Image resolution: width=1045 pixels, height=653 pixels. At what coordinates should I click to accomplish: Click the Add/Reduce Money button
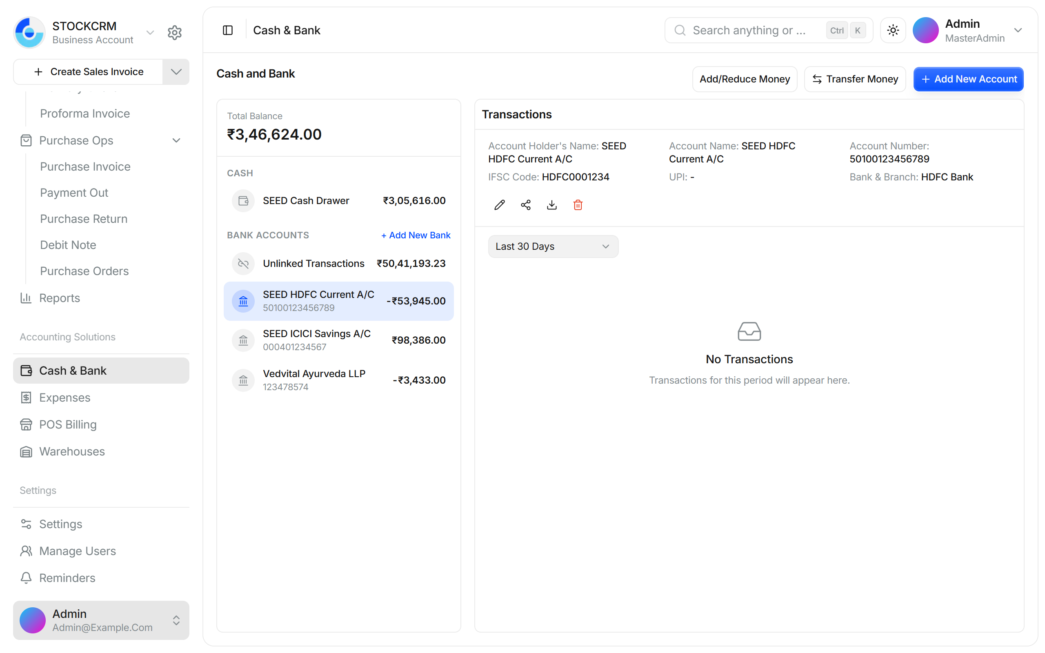tap(745, 79)
